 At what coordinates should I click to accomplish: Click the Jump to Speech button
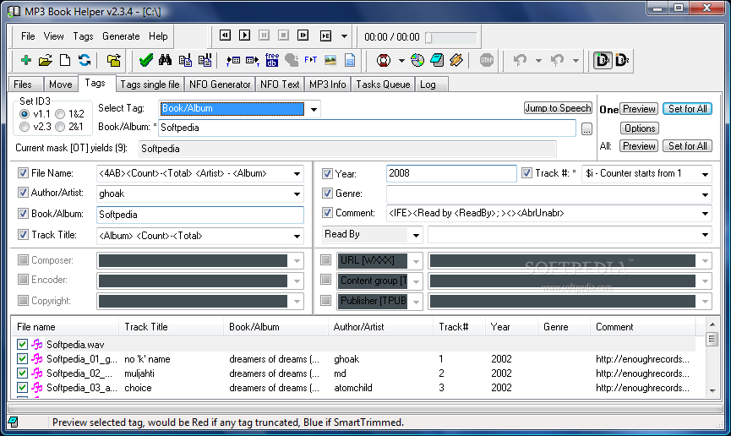click(x=558, y=108)
